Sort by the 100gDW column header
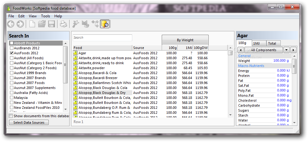The image size is (308, 142). (201, 48)
